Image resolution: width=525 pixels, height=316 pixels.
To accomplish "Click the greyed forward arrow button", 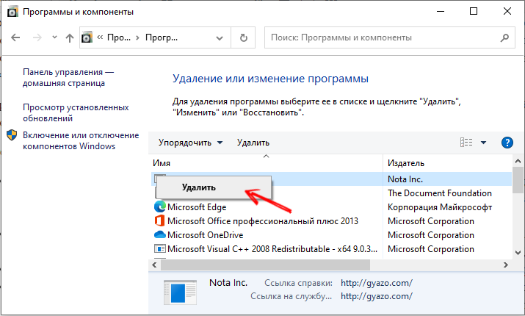I will point(37,37).
